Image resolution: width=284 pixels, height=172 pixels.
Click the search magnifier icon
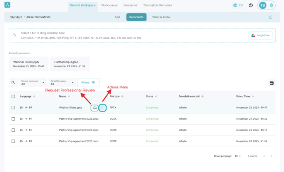pos(13,83)
